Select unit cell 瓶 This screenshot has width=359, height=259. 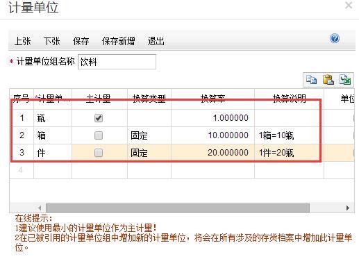53,118
